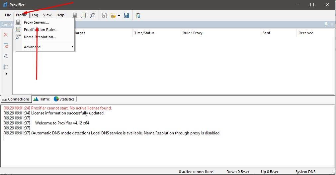This screenshot has width=336, height=175.
Task: Click the side-panel rule creation icon
Action: click(6, 46)
